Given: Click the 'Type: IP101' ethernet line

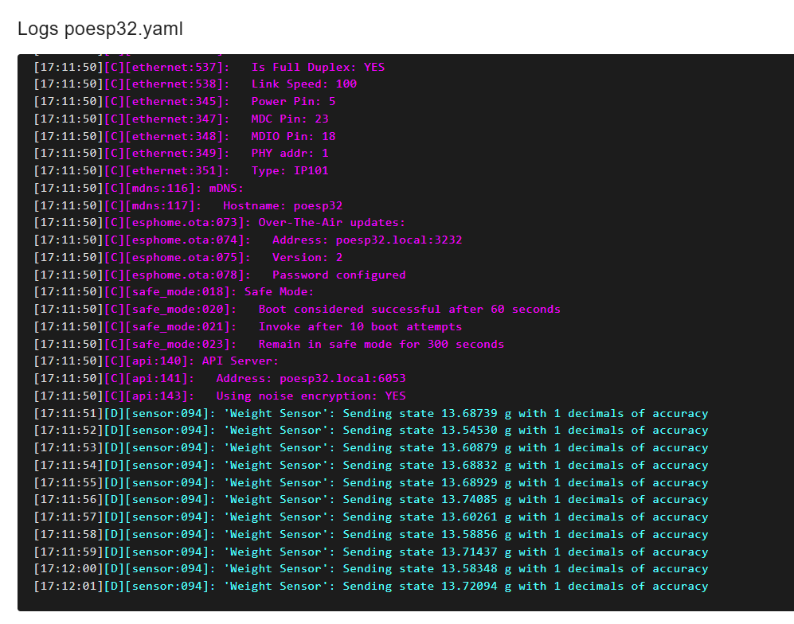Looking at the screenshot, I should click(181, 170).
